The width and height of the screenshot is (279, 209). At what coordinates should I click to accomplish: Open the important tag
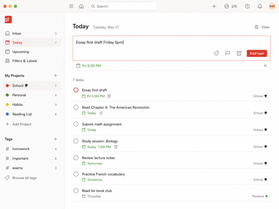tap(32, 158)
